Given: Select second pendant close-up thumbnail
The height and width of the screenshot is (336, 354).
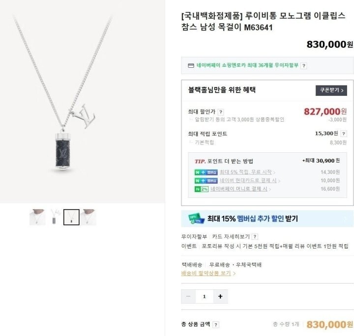Looking at the screenshot, I should click(x=55, y=217).
